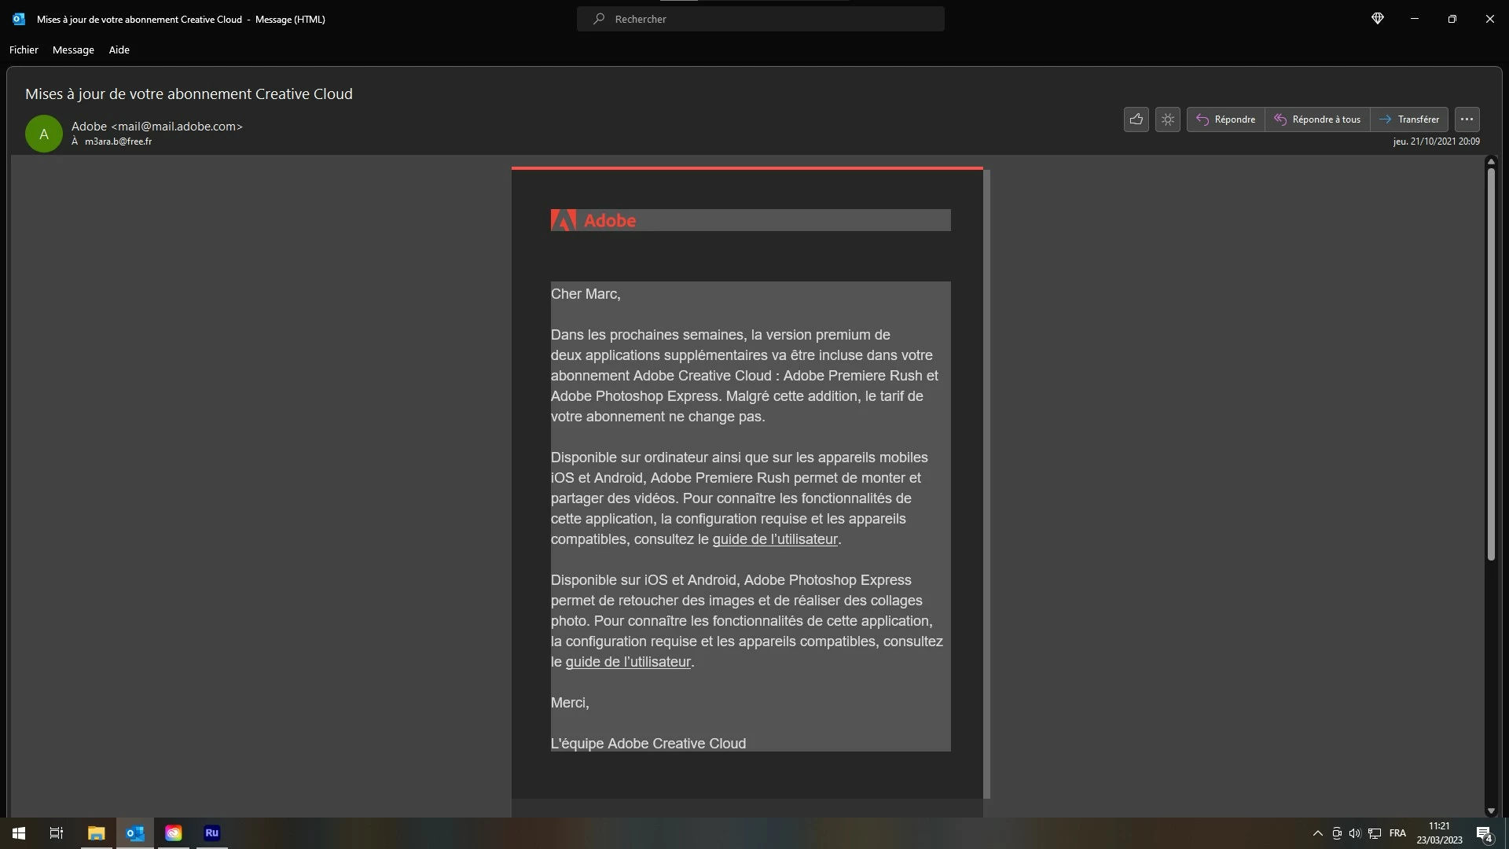Toggle the sun icon to switch background
The image size is (1509, 849).
tap(1168, 119)
